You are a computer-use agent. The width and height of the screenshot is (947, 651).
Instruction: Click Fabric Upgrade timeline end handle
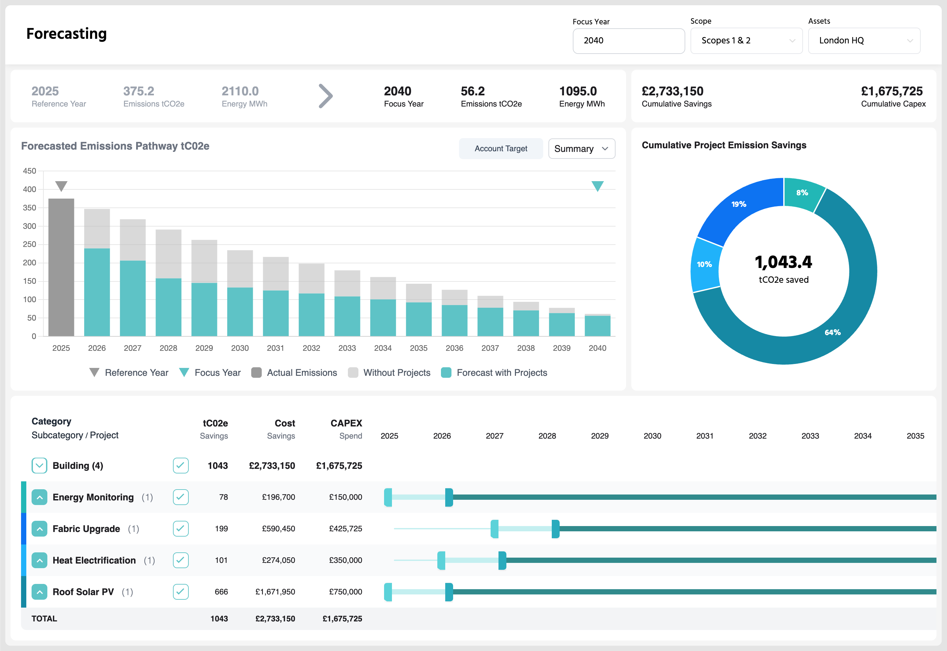tap(555, 529)
